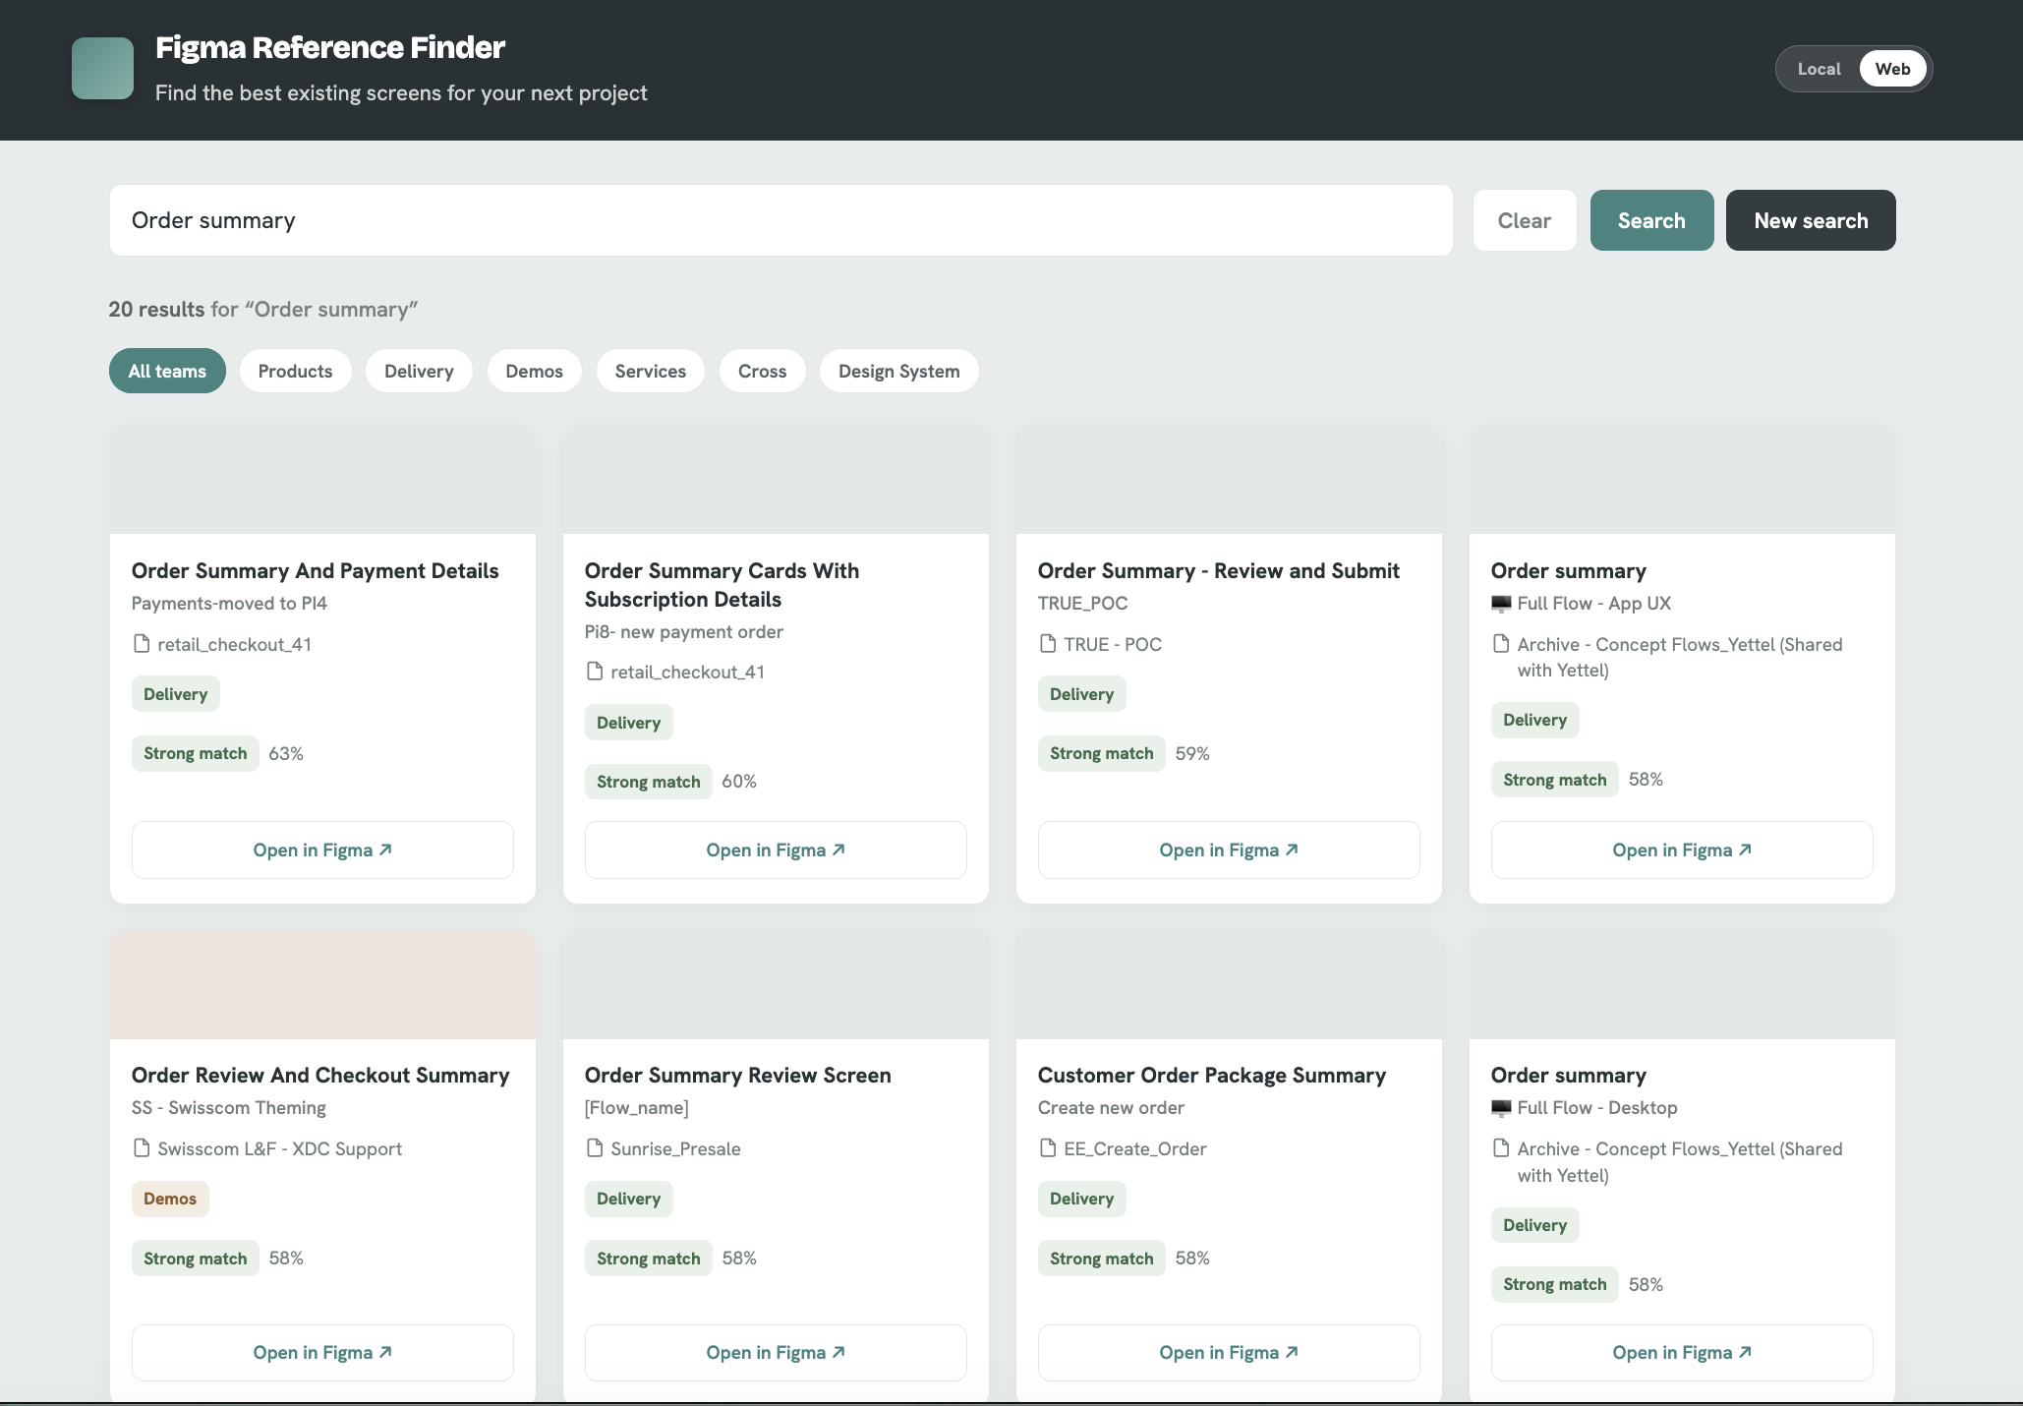Click title Order Review And Checkout Summary
The height and width of the screenshot is (1406, 2023).
320,1076
